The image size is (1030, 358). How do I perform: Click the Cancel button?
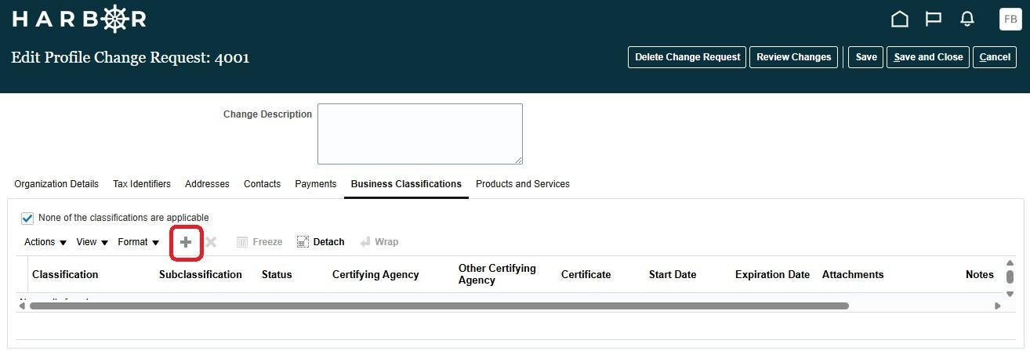pyautogui.click(x=995, y=57)
